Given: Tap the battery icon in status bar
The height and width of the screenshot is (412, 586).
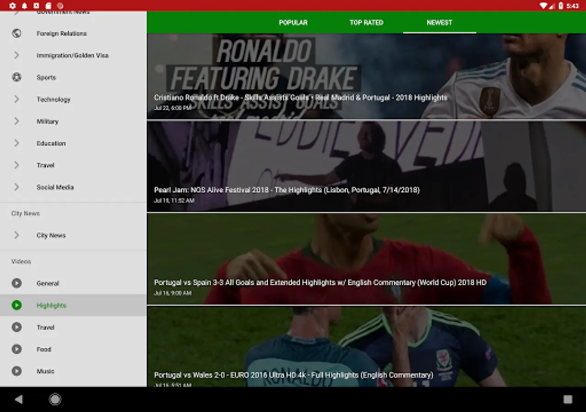Looking at the screenshot, I should 561,5.
